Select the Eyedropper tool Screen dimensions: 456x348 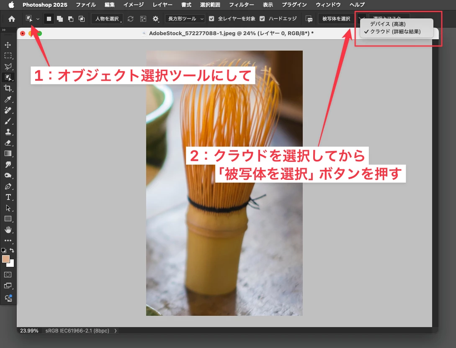pyautogui.click(x=8, y=99)
